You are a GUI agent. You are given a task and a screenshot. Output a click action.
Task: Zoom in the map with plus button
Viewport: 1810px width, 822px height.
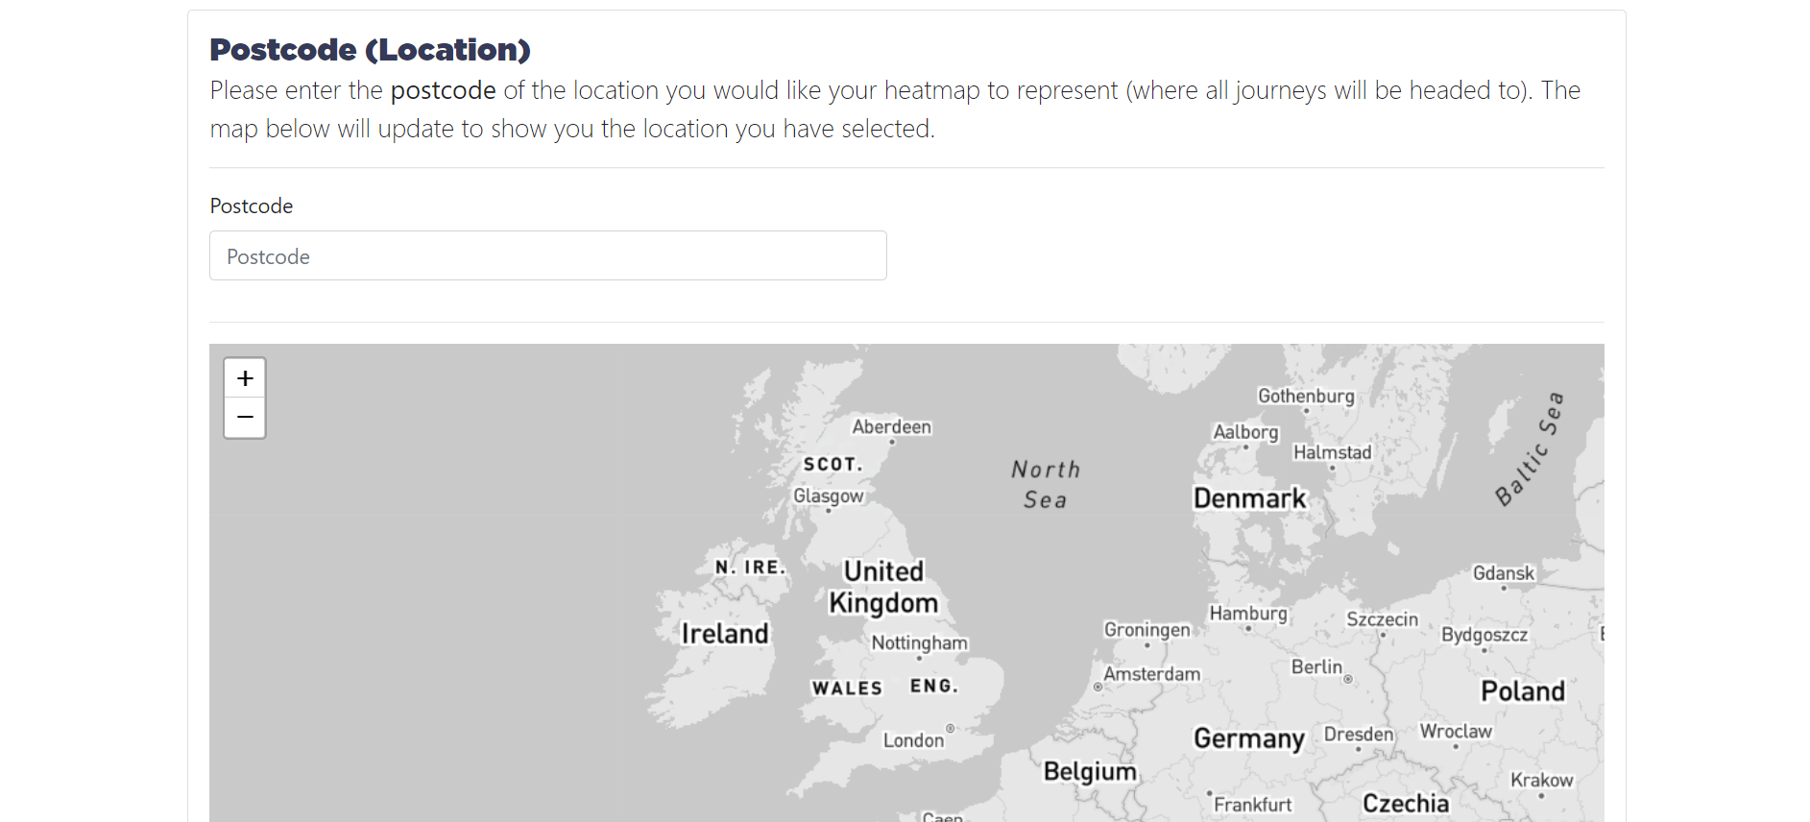pyautogui.click(x=245, y=378)
